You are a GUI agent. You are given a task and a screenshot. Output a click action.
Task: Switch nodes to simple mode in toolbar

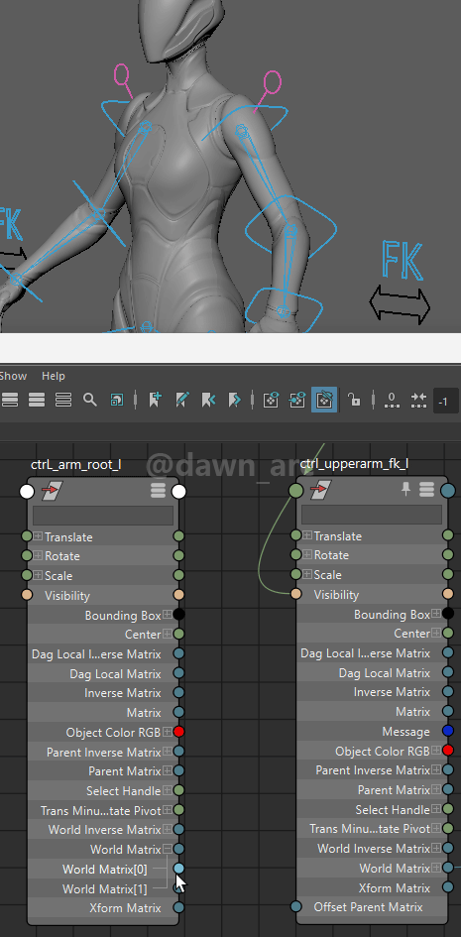pos(10,400)
